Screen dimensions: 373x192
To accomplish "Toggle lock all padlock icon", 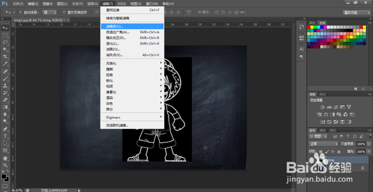I will pyautogui.click(x=339, y=151).
